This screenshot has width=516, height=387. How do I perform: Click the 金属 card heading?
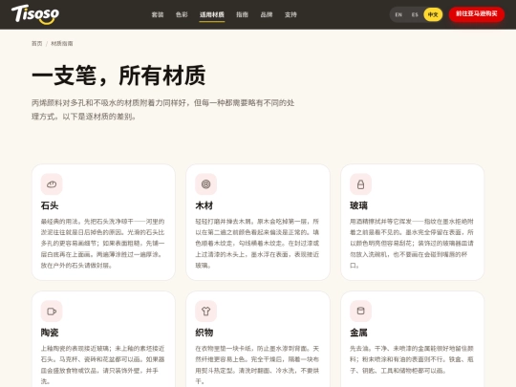(358, 333)
